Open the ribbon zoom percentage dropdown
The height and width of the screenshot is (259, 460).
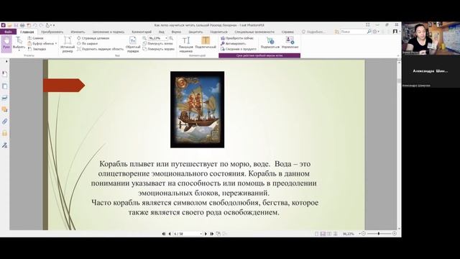(x=166, y=38)
